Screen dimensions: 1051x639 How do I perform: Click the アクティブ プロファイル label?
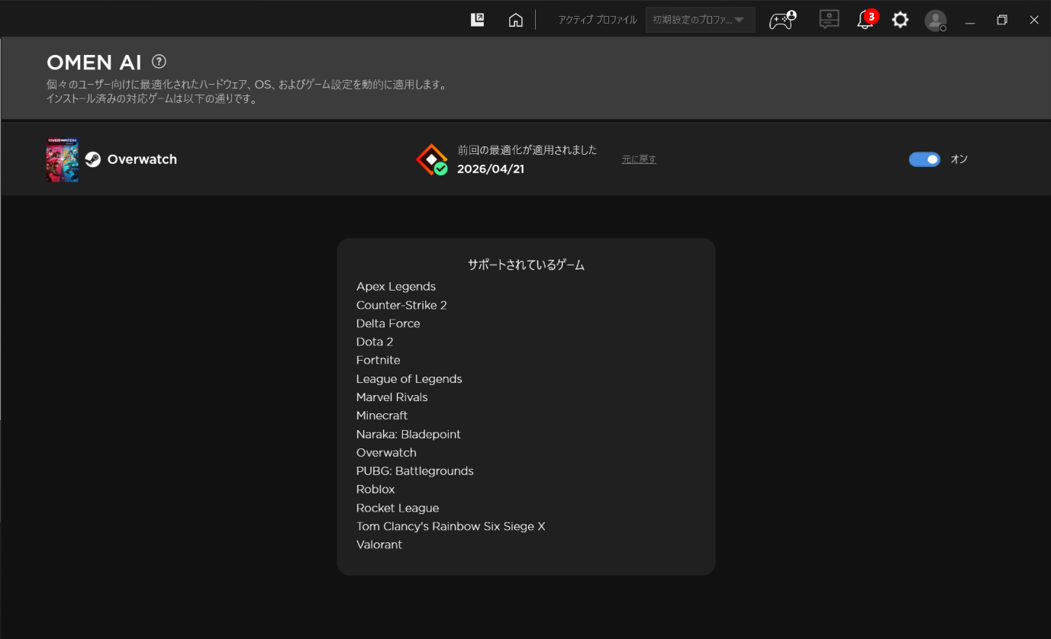pyautogui.click(x=598, y=20)
